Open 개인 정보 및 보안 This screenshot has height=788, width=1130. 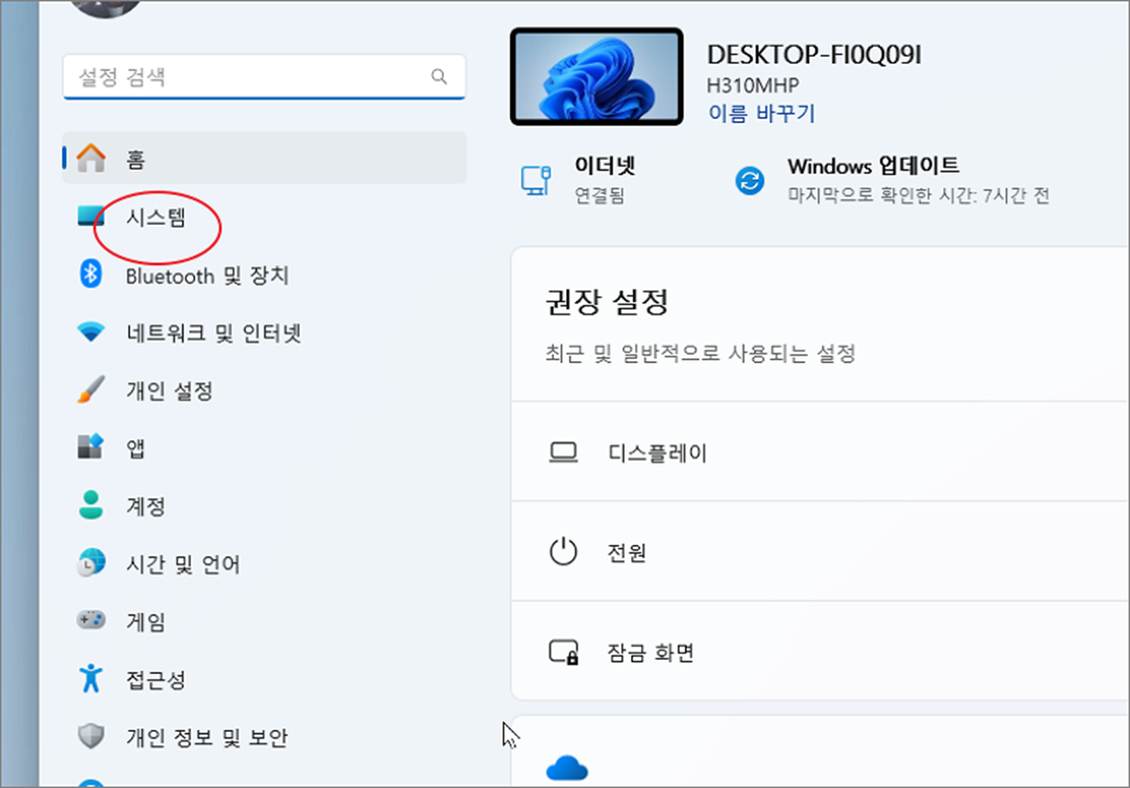[264, 736]
